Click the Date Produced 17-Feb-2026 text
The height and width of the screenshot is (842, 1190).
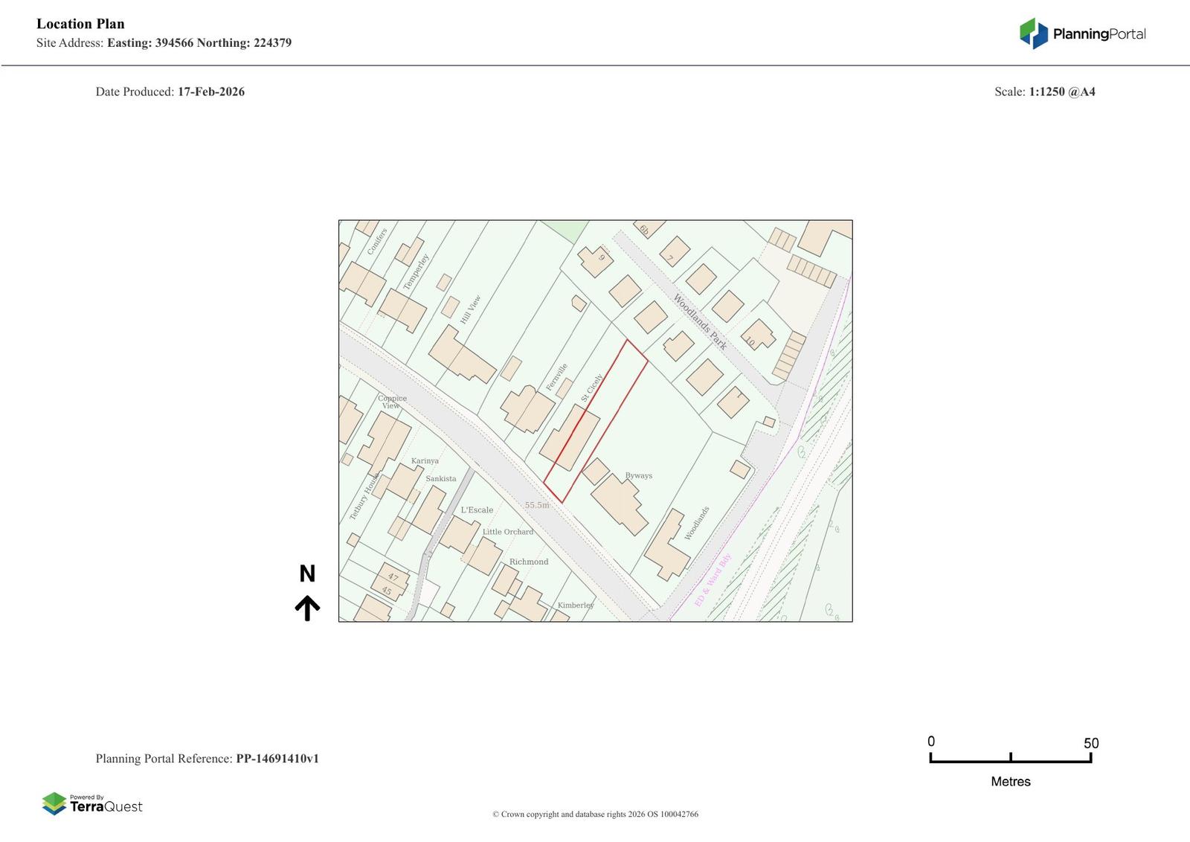(170, 91)
